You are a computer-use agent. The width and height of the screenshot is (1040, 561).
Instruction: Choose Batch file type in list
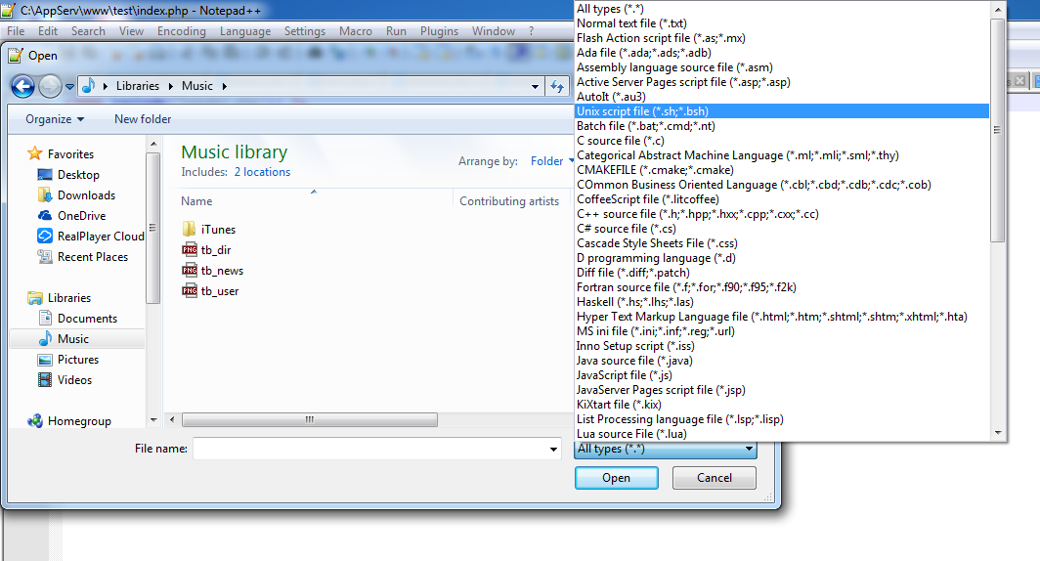pyautogui.click(x=782, y=126)
